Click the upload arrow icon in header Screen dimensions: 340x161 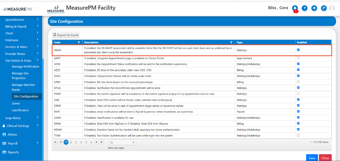point(314,8)
